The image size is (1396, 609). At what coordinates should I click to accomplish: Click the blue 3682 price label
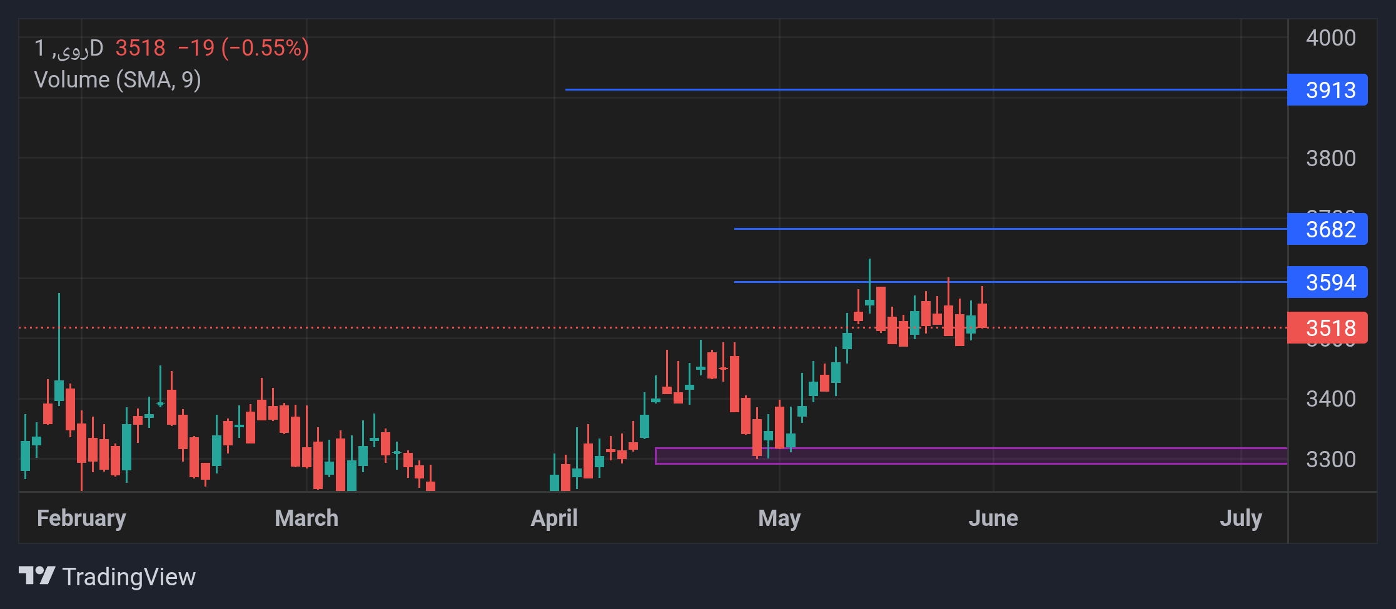pyautogui.click(x=1327, y=229)
